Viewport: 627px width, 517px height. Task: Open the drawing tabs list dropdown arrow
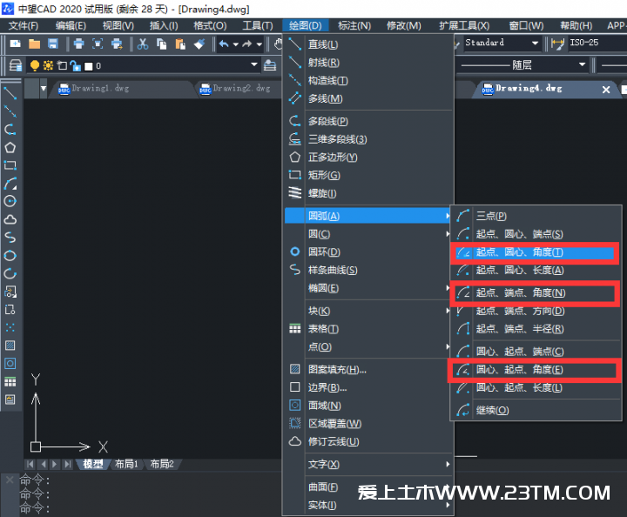[44, 88]
